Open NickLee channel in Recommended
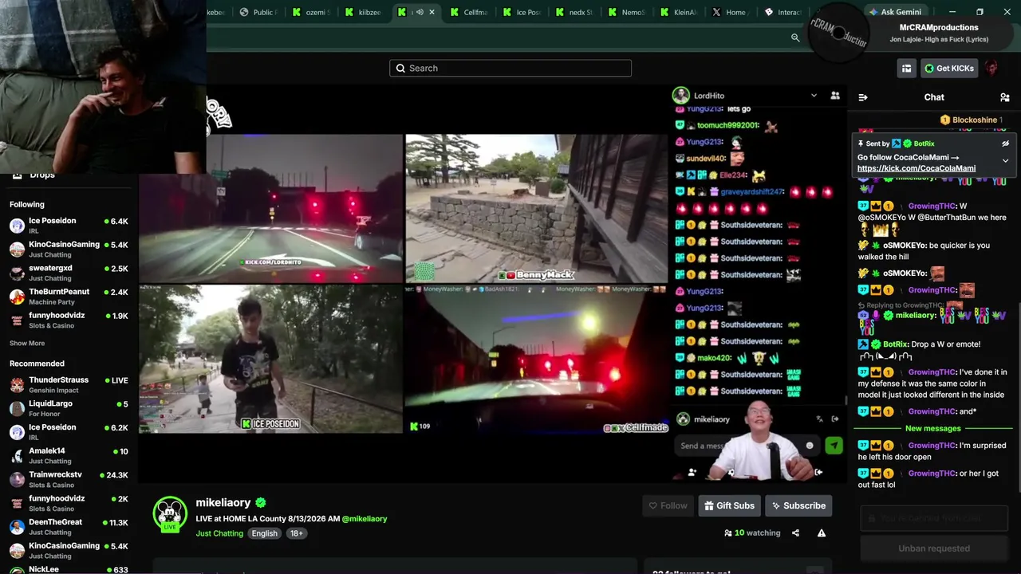Screen dimensions: 1021x574 69,569
